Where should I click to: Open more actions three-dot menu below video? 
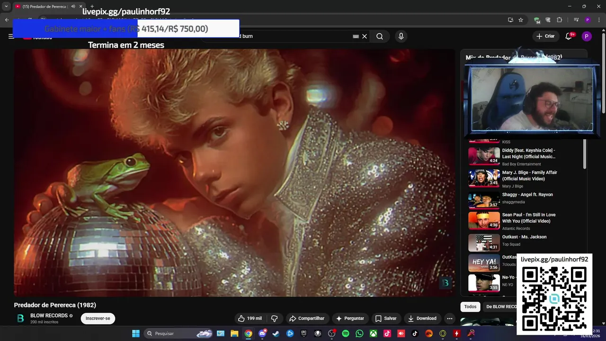click(450, 318)
